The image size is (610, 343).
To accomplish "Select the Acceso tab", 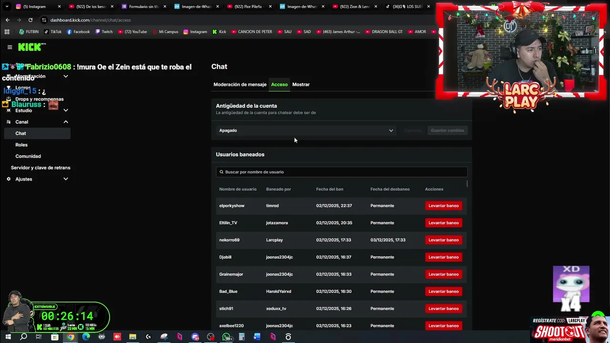I will pos(279,84).
